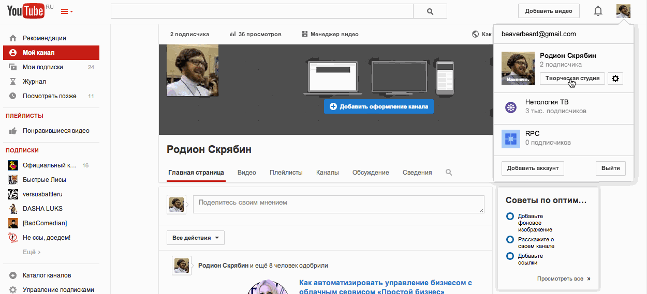
Task: Click 36 просмотров stats link
Action: click(256, 34)
